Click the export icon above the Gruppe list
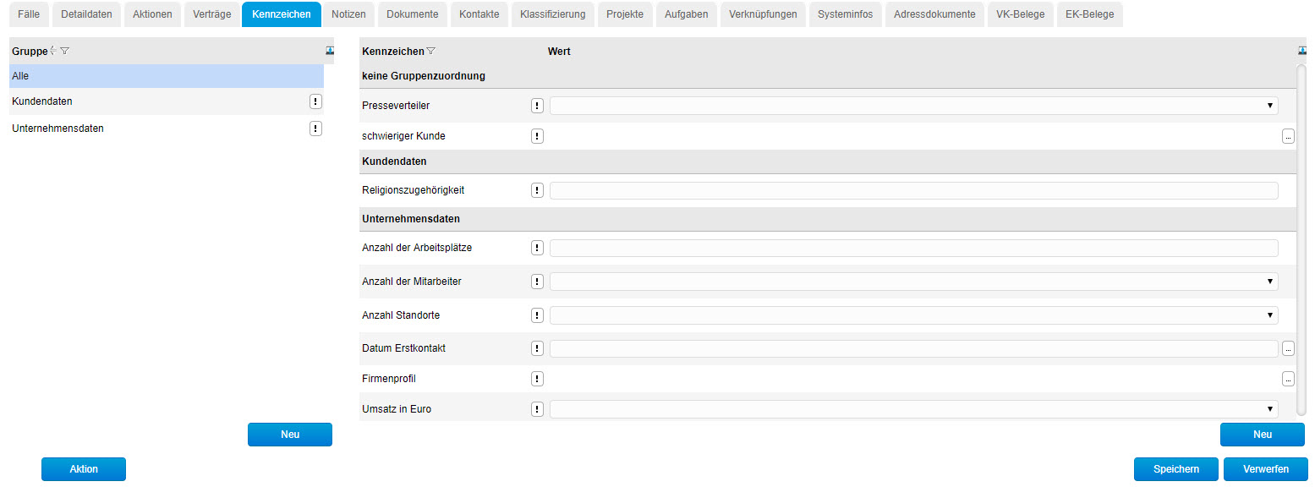This screenshot has width=1315, height=487. pyautogui.click(x=330, y=52)
